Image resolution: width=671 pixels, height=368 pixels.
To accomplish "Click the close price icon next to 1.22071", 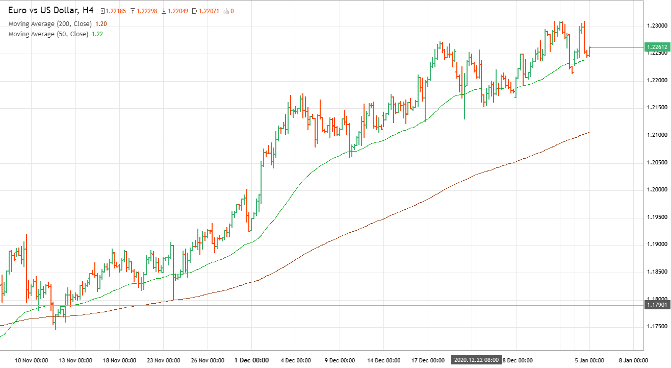I will pos(195,11).
